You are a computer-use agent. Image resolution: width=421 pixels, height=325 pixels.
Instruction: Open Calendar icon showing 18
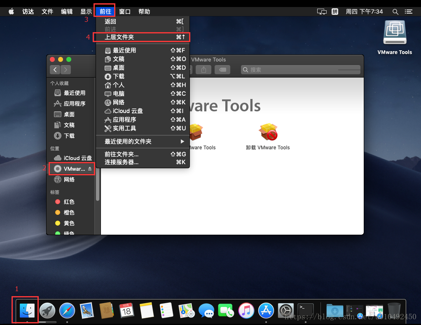pyautogui.click(x=126, y=311)
